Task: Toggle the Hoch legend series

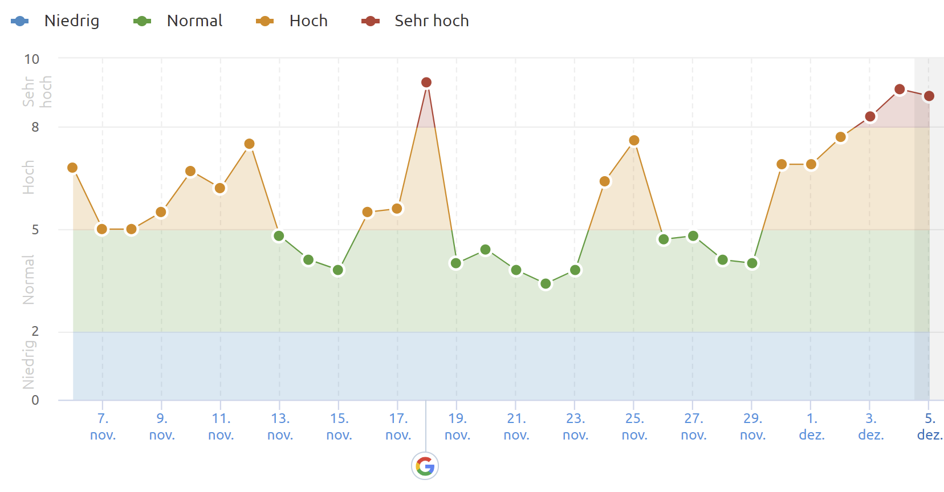Action: click(x=308, y=21)
